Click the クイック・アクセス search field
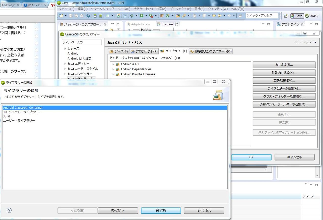Screen dimensions: 323x220 click(x=262, y=16)
